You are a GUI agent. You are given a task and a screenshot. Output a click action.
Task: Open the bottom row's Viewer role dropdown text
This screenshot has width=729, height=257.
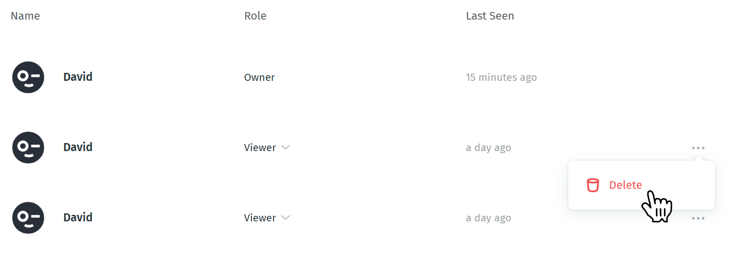[260, 218]
